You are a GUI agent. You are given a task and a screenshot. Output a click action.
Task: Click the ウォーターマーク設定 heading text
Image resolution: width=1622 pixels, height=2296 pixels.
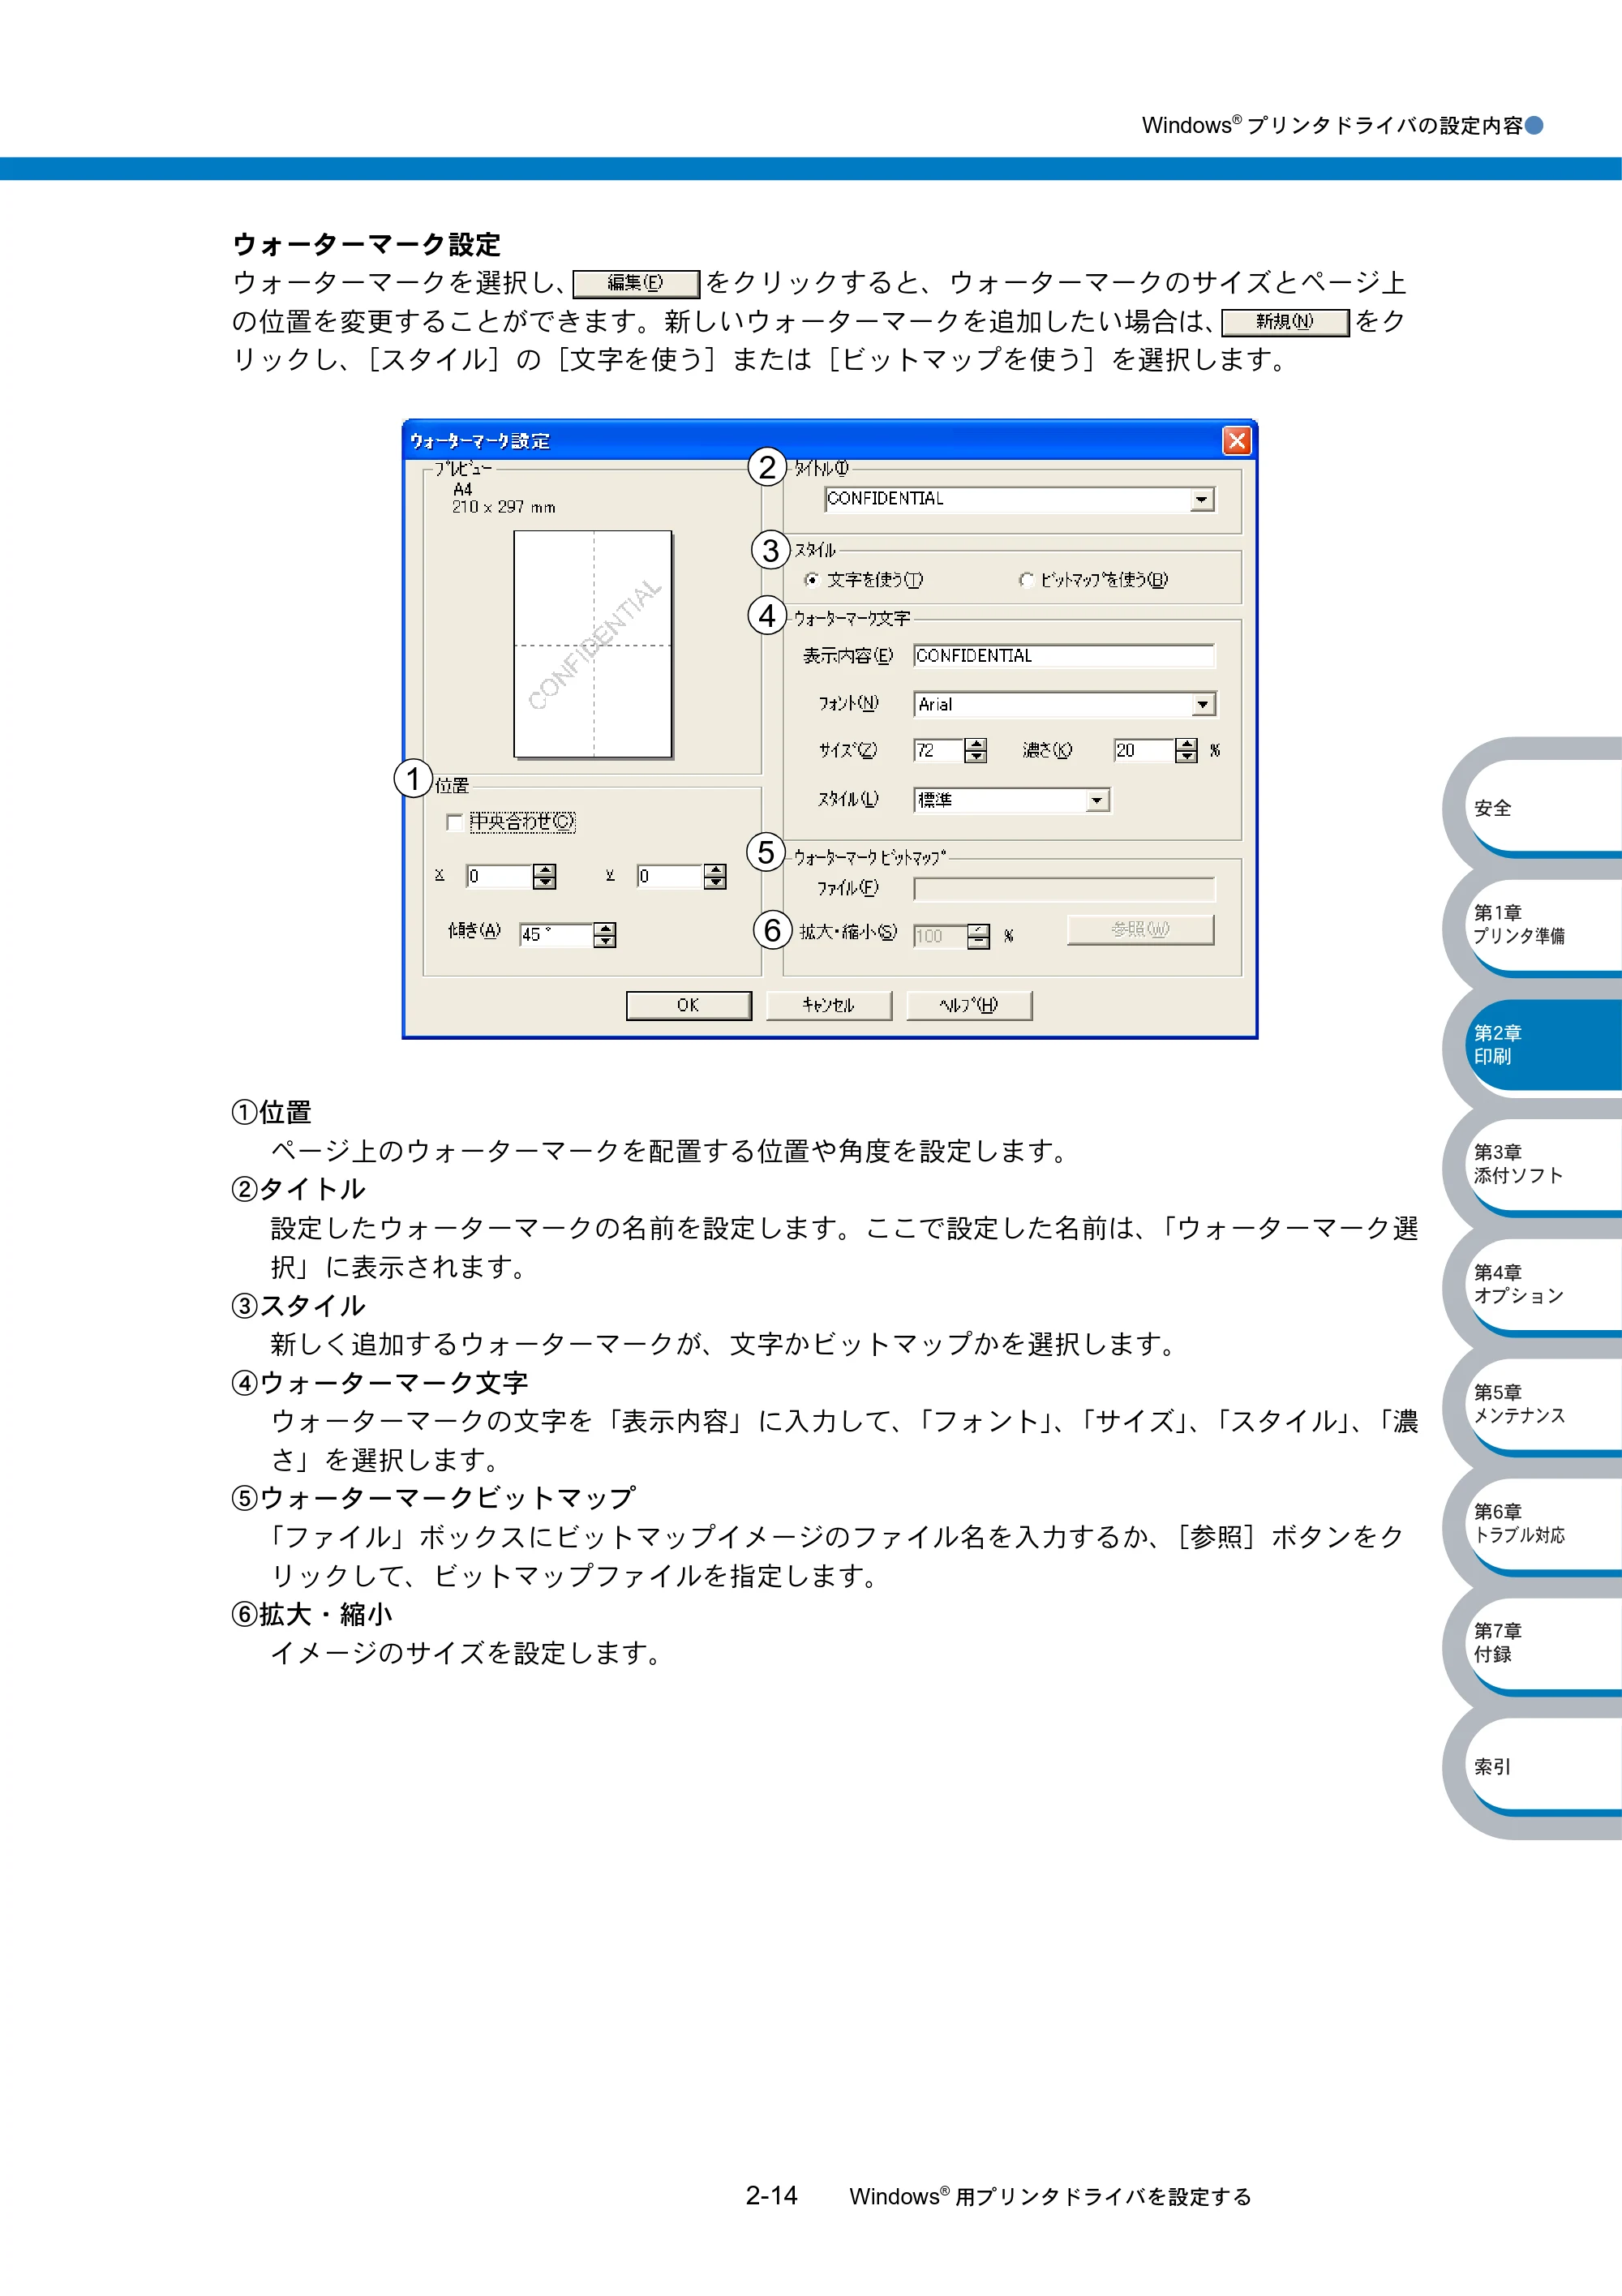point(366,245)
